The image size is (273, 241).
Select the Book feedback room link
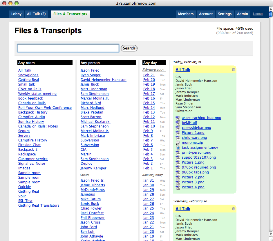[x=31, y=98]
